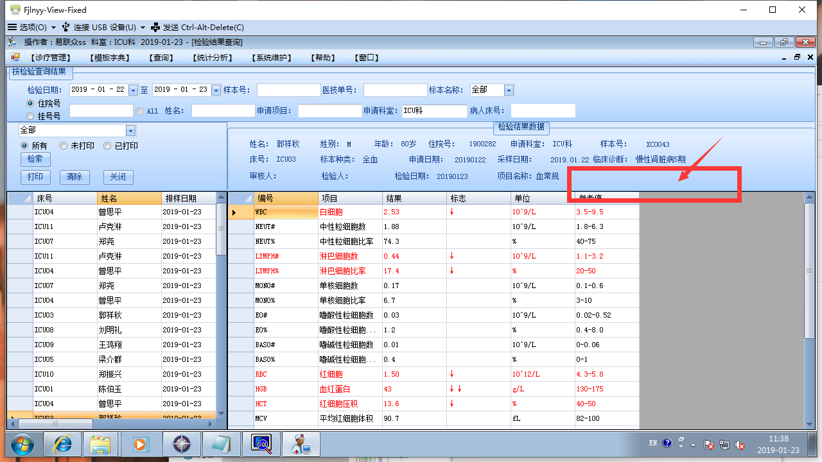822x462 pixels.
Task: Open the 诊疗管理 menu
Action: (51, 58)
